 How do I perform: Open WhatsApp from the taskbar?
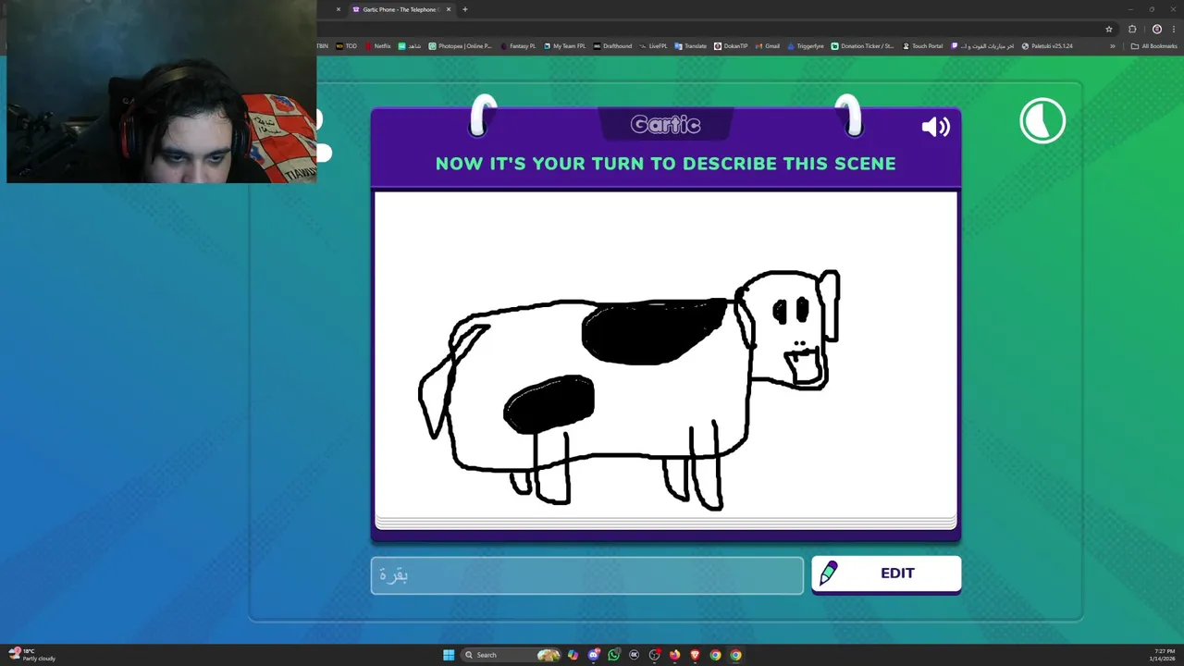[x=613, y=655]
